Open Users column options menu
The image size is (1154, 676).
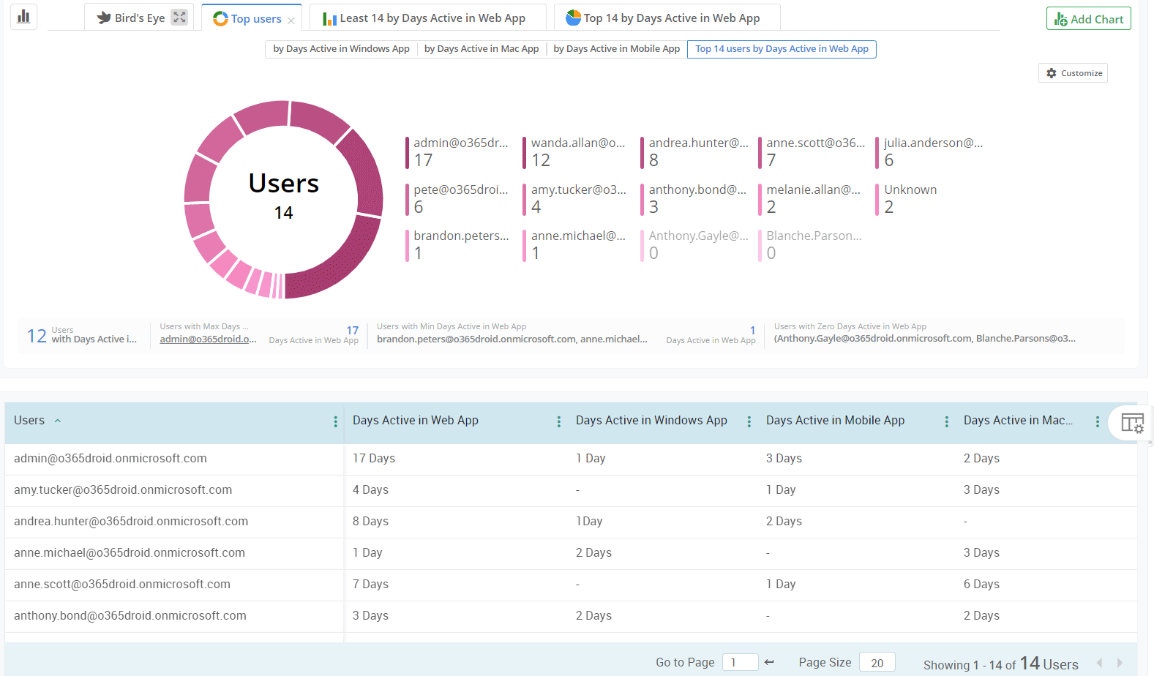click(335, 421)
